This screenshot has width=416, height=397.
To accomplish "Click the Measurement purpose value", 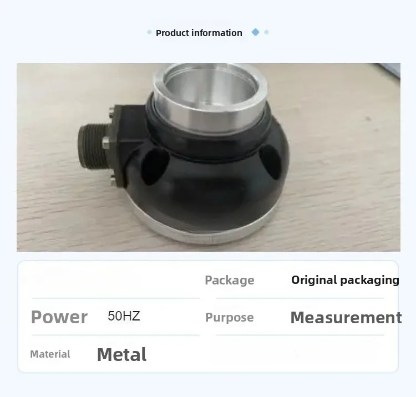I will pyautogui.click(x=346, y=318).
